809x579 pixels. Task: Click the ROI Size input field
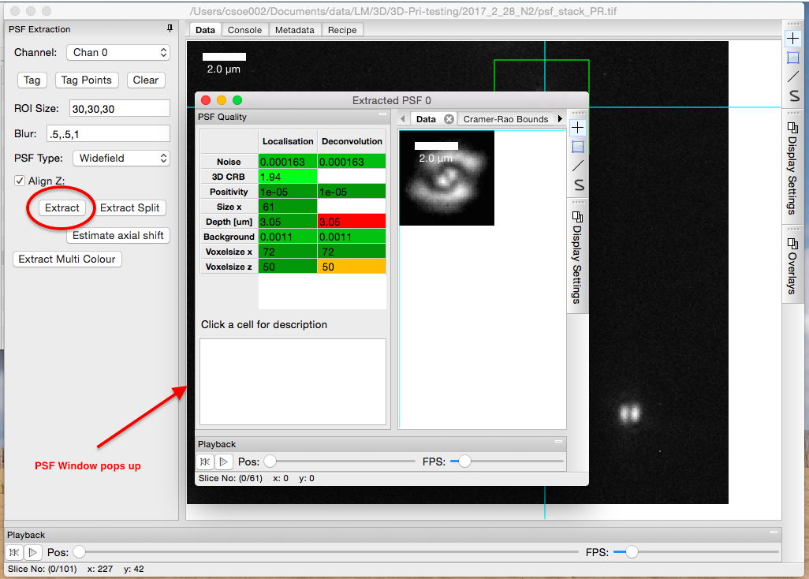pos(120,108)
